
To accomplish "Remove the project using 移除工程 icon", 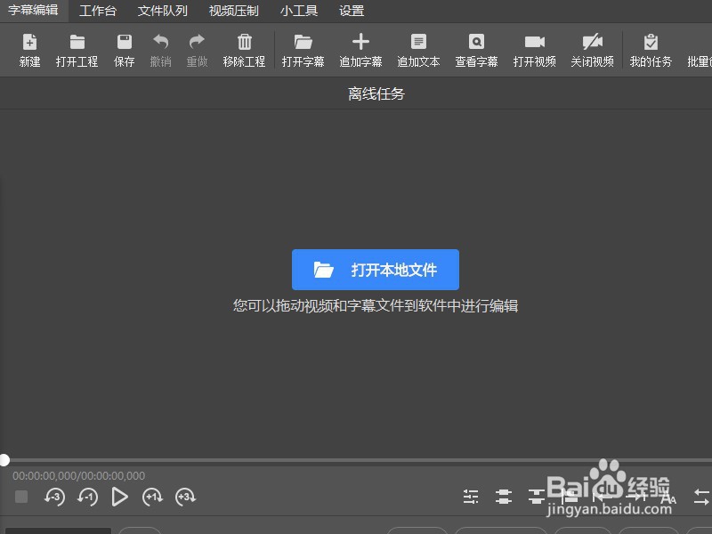I will pos(245,49).
